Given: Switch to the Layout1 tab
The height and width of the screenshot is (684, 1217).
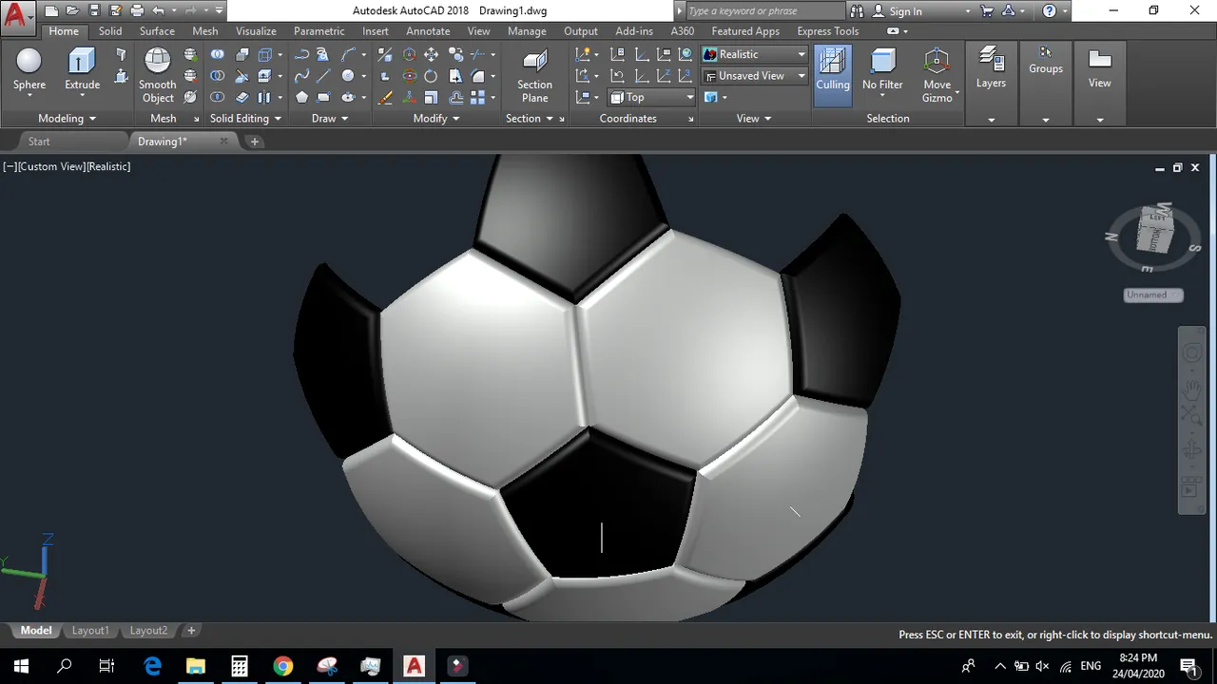Looking at the screenshot, I should tap(90, 631).
